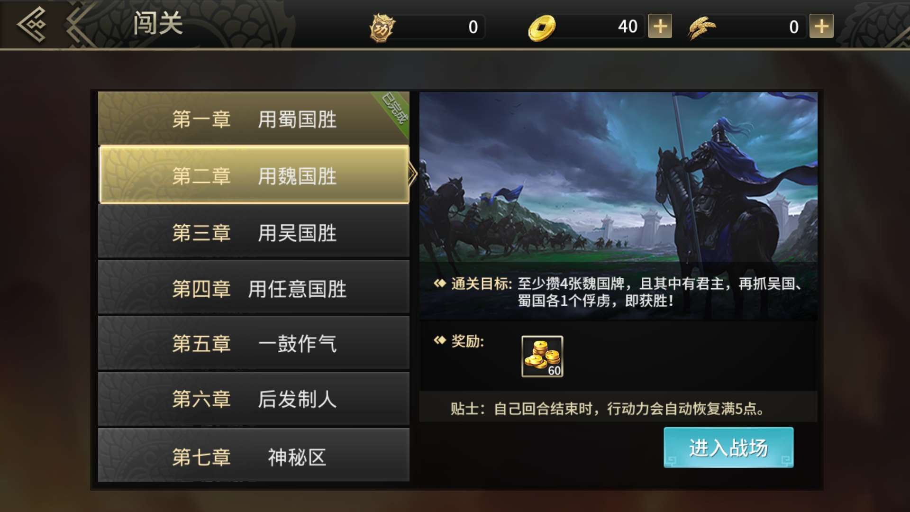Choose 第五章 一鼓作气 chapter
This screenshot has height=512, width=910.
[254, 343]
